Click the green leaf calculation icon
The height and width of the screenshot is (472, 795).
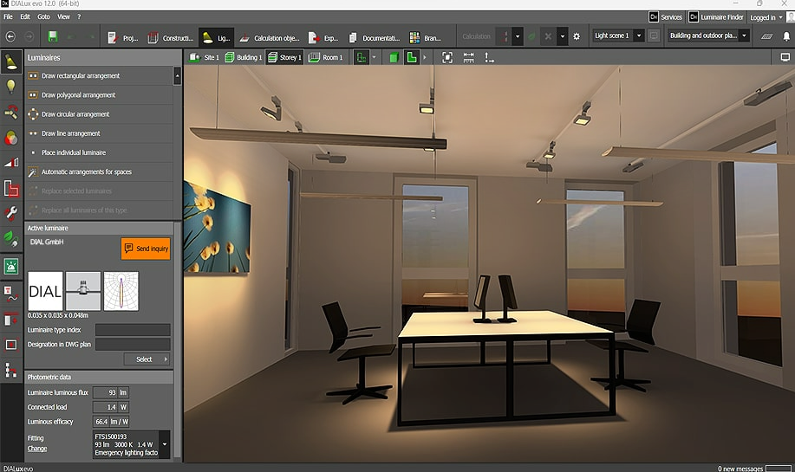coord(531,36)
